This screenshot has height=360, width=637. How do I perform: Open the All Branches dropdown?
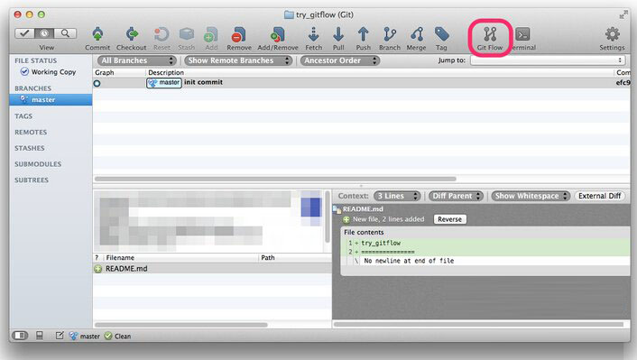pyautogui.click(x=136, y=60)
